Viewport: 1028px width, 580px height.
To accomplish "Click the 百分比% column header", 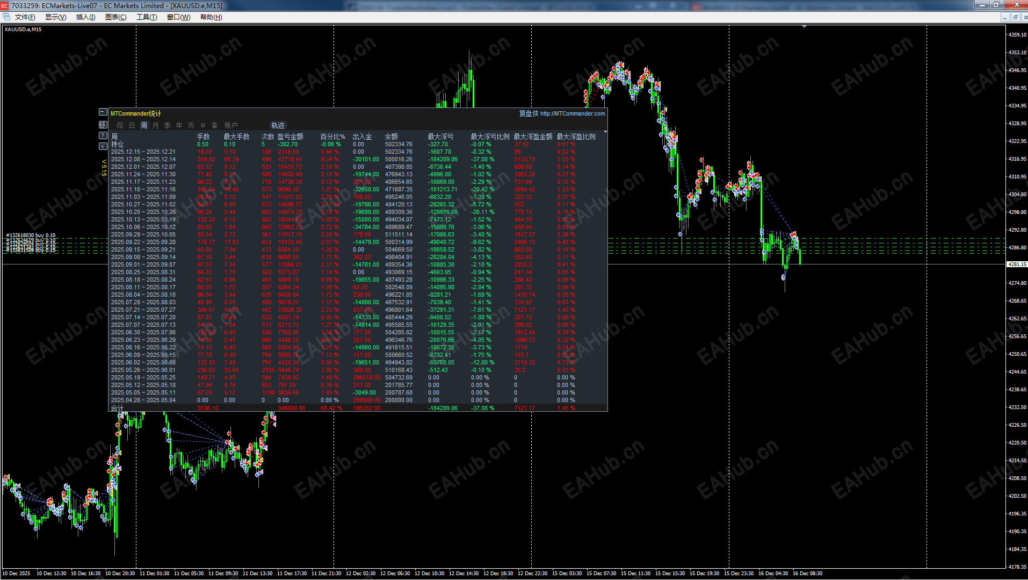I will tap(333, 137).
